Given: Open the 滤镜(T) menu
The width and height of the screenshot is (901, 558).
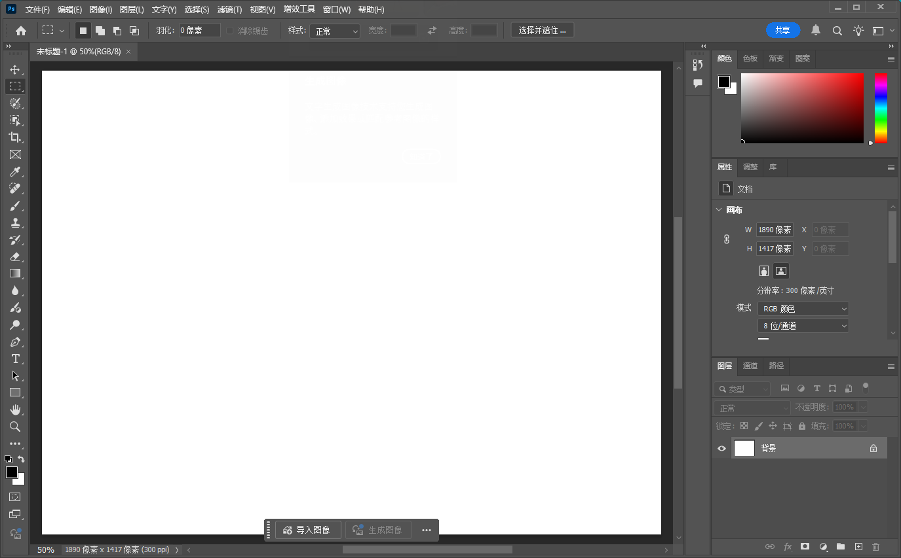Looking at the screenshot, I should pos(229,10).
